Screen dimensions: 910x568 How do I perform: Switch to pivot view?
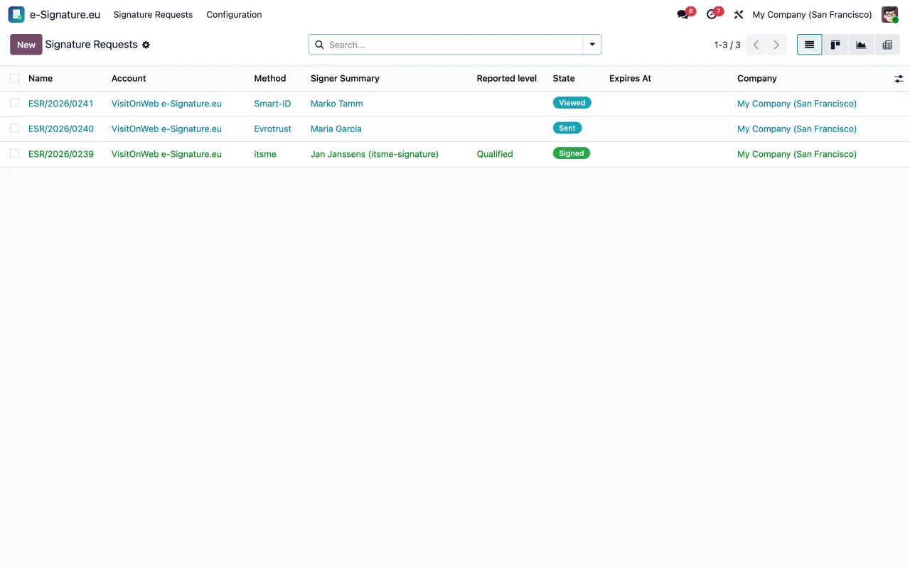[887, 45]
